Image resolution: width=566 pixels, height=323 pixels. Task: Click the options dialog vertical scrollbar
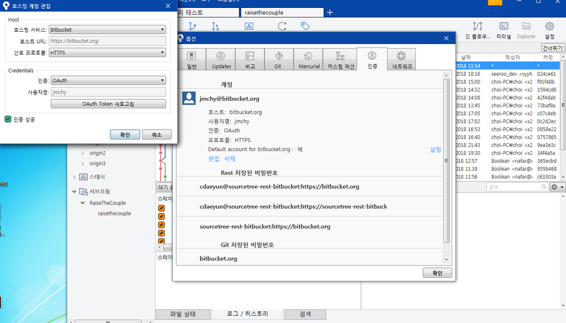pos(446,161)
